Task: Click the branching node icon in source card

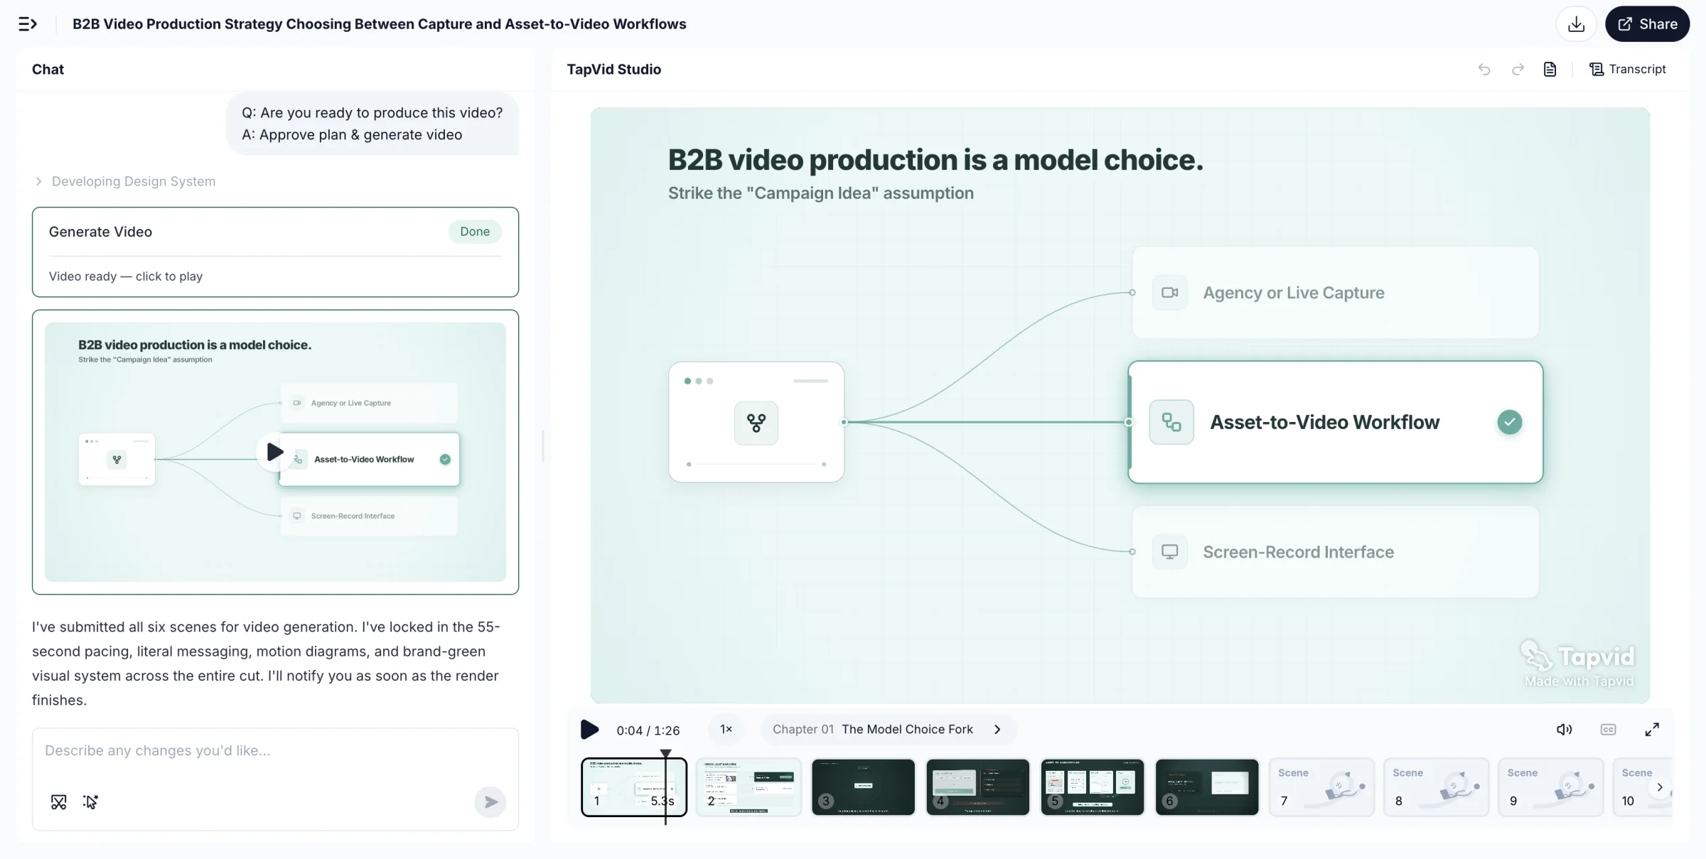Action: [x=756, y=423]
